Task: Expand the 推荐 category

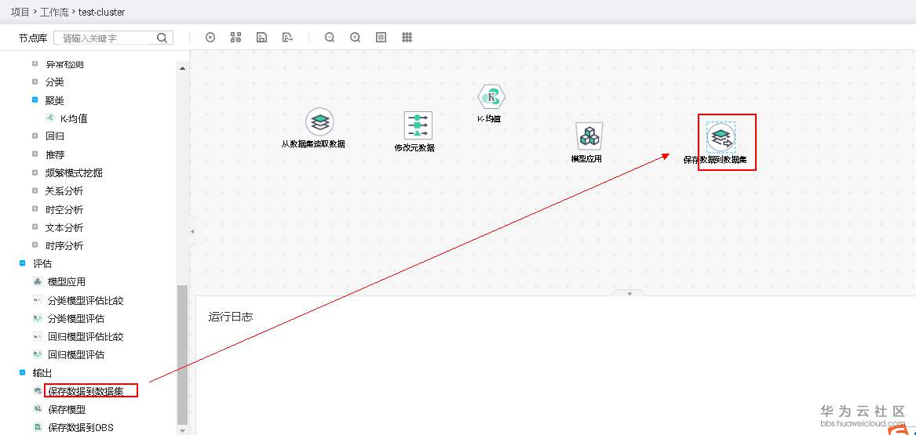Action: [x=35, y=154]
